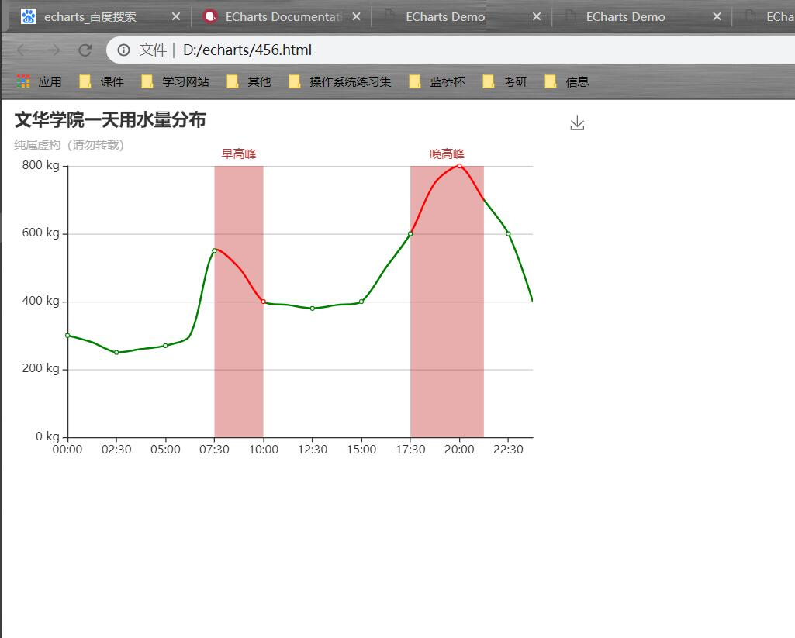Click the 晚高峰 mark area label
Image resolution: width=795 pixels, height=638 pixels.
tap(447, 154)
